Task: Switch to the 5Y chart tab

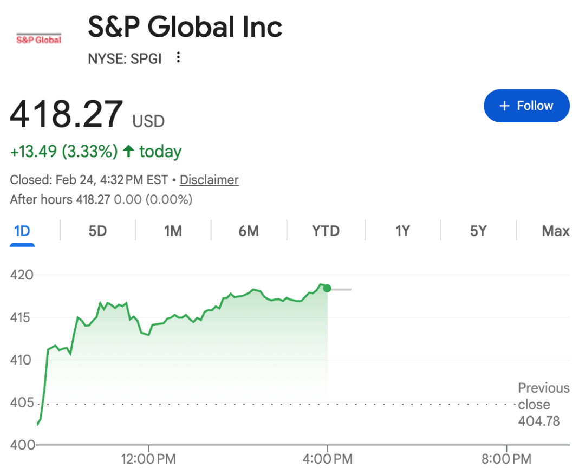Action: click(478, 231)
